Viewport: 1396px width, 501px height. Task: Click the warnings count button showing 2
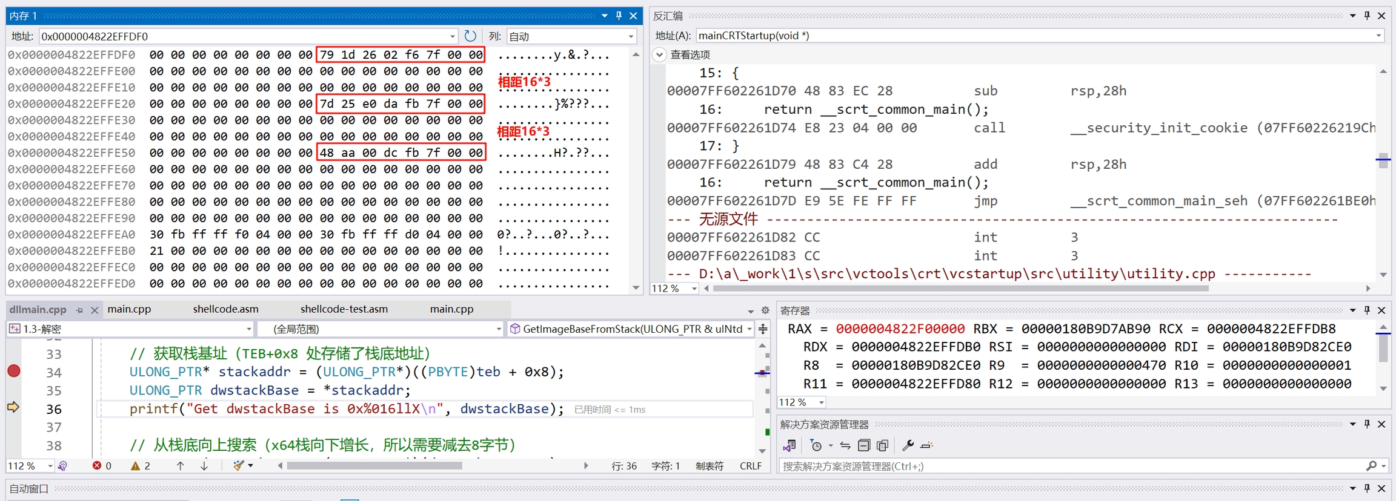[x=141, y=466]
